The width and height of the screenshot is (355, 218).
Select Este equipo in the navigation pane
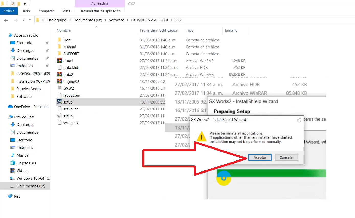click(x=24, y=117)
